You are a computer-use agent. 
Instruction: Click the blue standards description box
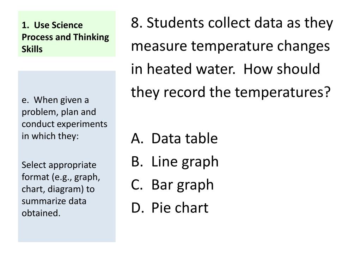tap(67, 156)
